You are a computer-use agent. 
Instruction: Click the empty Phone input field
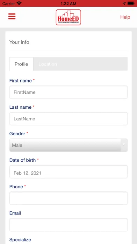pos(68,198)
